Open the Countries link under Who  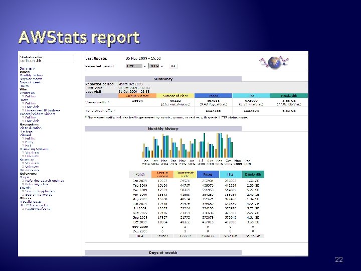[27, 93]
